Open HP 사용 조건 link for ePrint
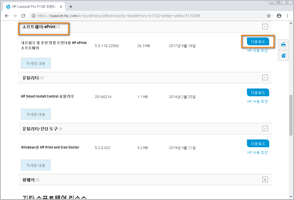The width and height of the screenshot is (294, 200). (258, 50)
